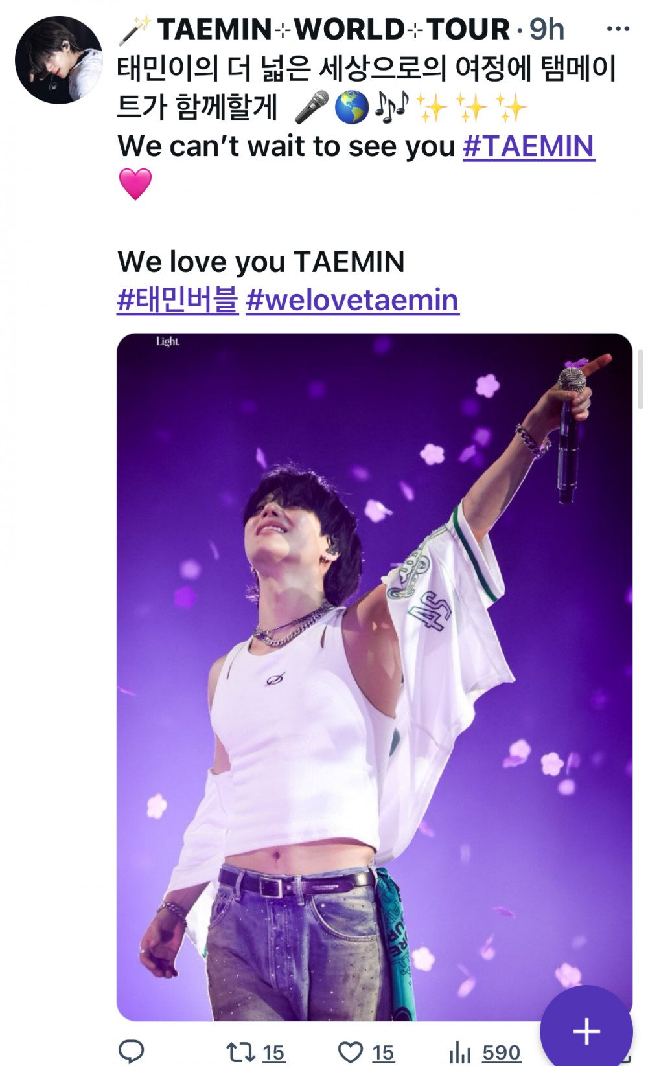648x1066 pixels.
Task: Open the poster's profile avatar
Action: tap(59, 60)
